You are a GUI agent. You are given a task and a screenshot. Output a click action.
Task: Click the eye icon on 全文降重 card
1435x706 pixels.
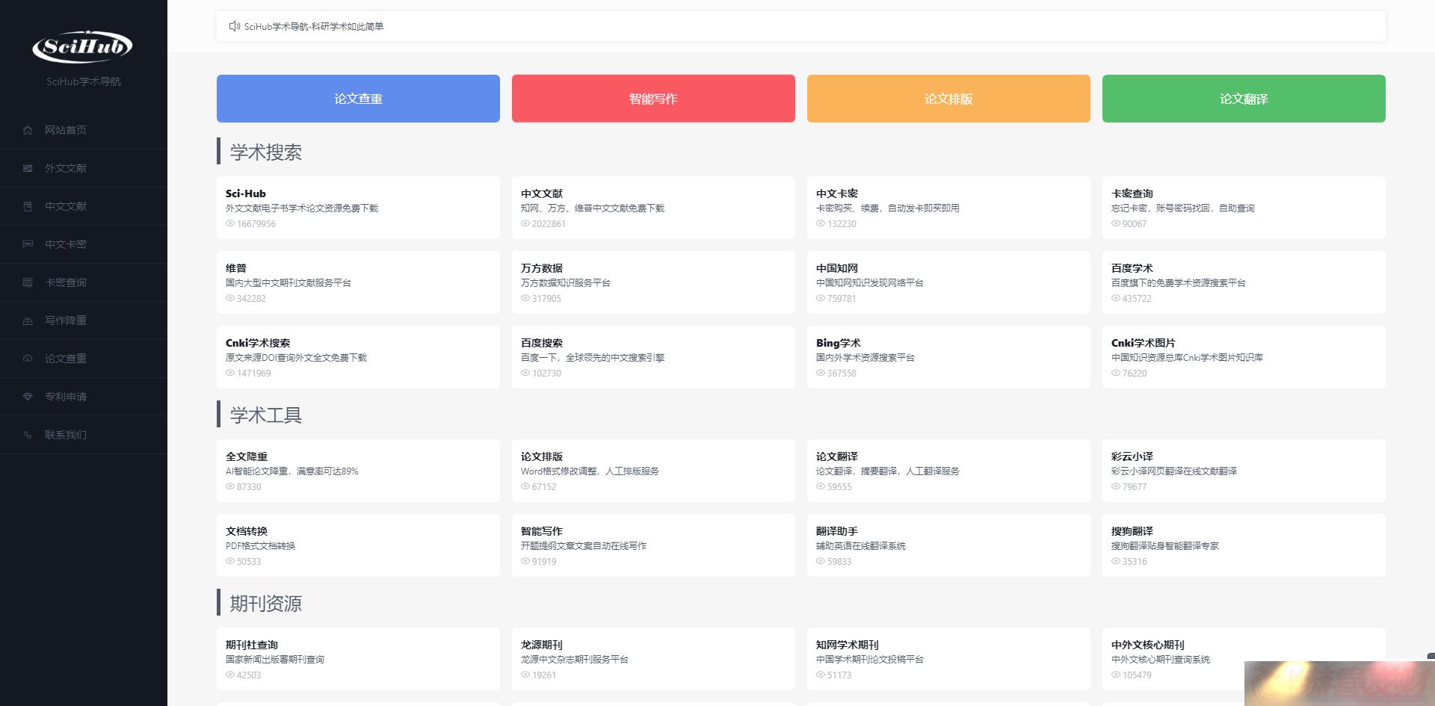pos(230,487)
